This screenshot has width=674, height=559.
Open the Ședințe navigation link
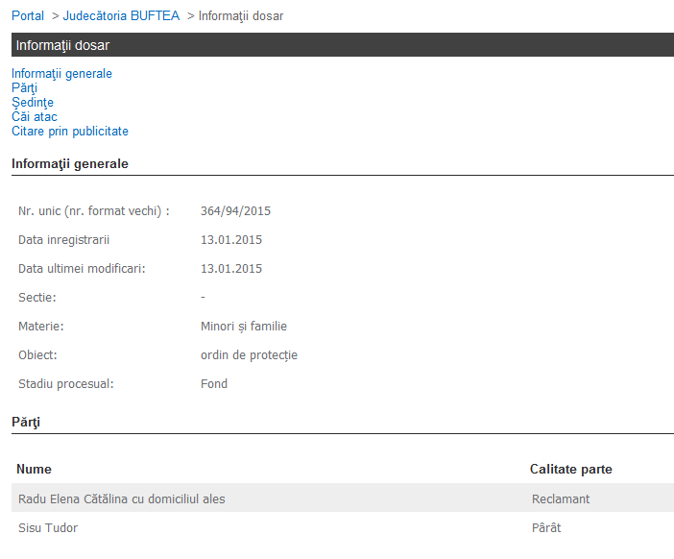point(32,103)
